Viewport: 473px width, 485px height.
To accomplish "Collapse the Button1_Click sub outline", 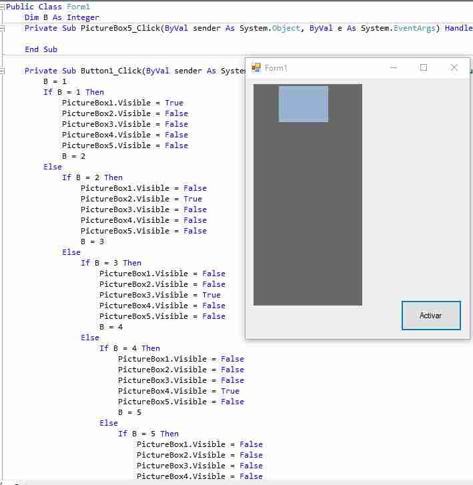I will (x=2, y=71).
